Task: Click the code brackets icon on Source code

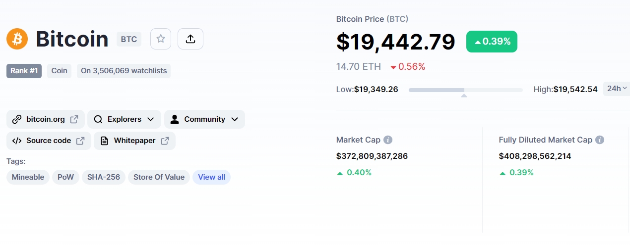Action: [17, 141]
